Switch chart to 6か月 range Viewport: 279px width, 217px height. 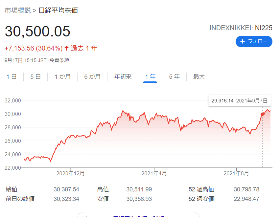92,77
